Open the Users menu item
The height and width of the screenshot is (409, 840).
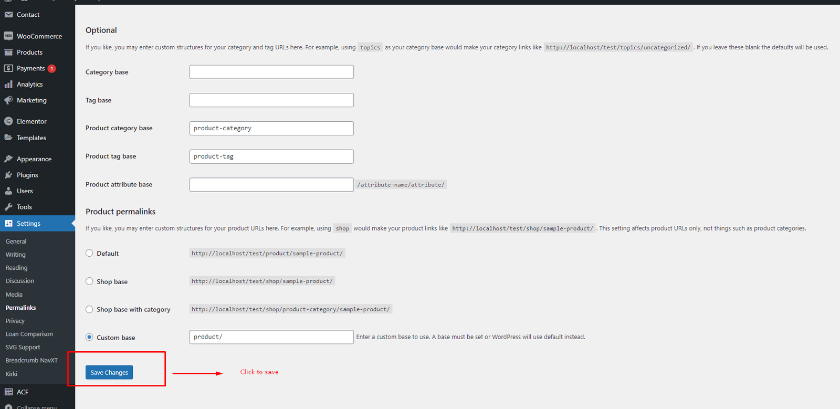pyautogui.click(x=25, y=191)
